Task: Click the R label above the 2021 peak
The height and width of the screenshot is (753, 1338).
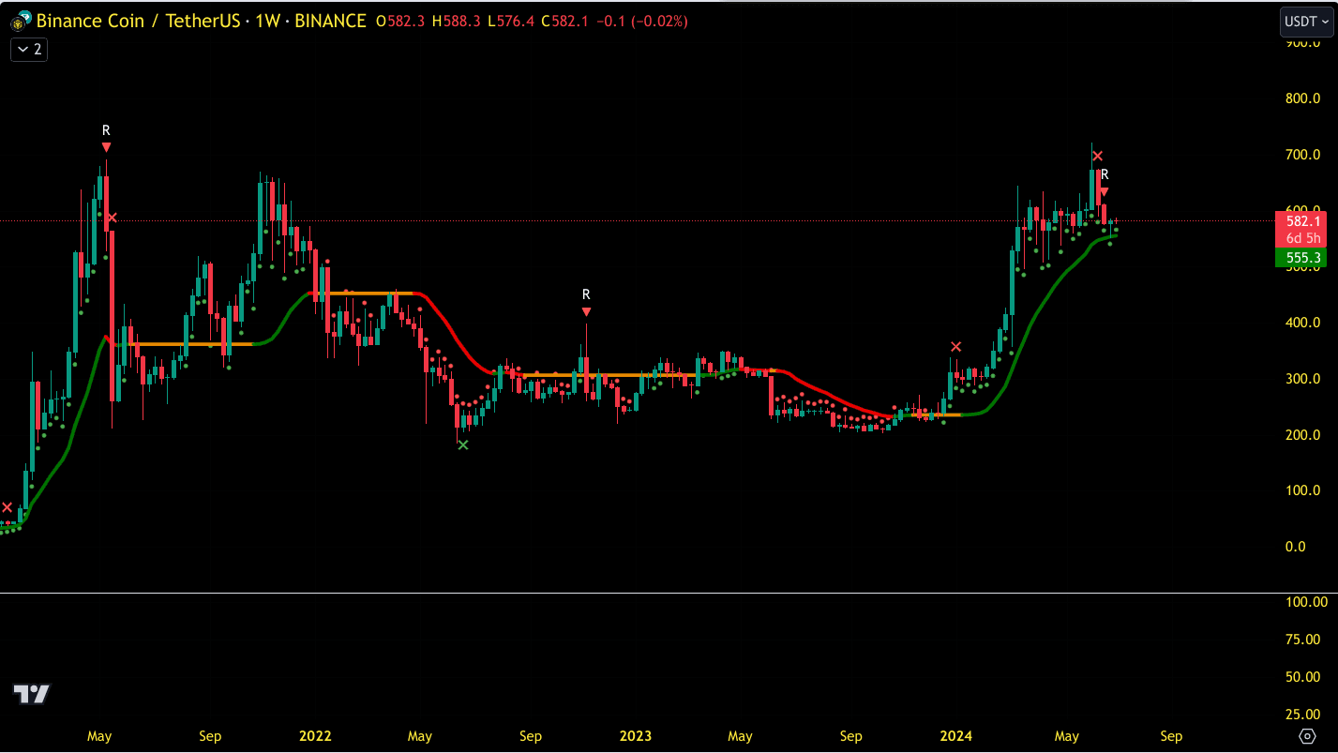Action: point(106,130)
